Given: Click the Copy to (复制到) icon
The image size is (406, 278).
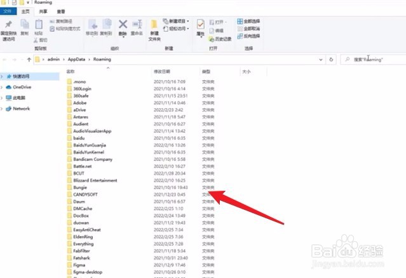Looking at the screenshot, I should [106, 24].
